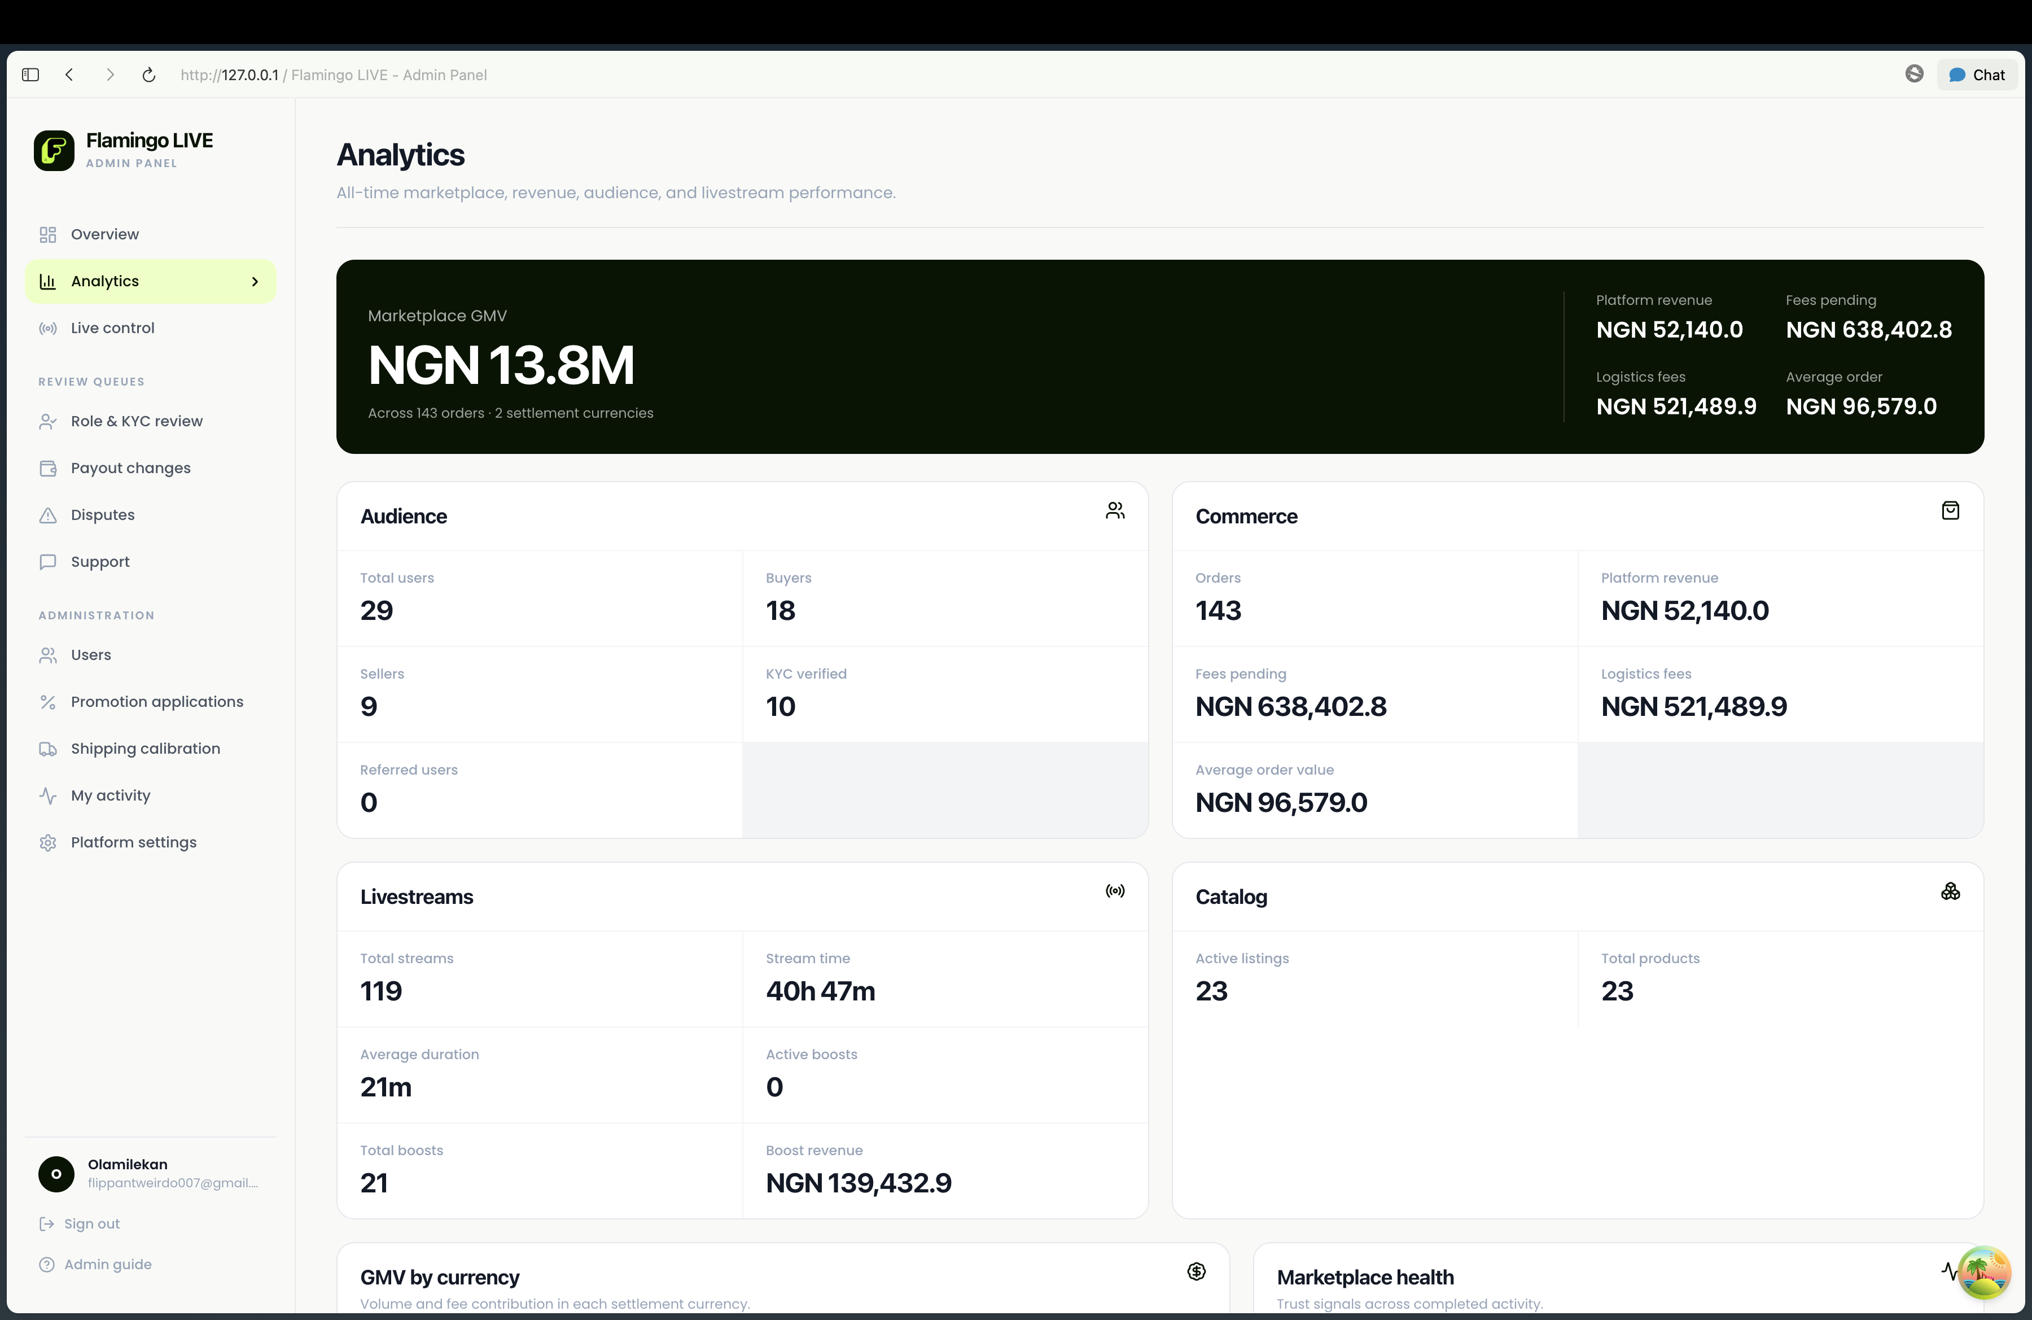Screen dimensions: 2032x1320
Task: Click the Support chat bubble icon
Action: pos(48,562)
